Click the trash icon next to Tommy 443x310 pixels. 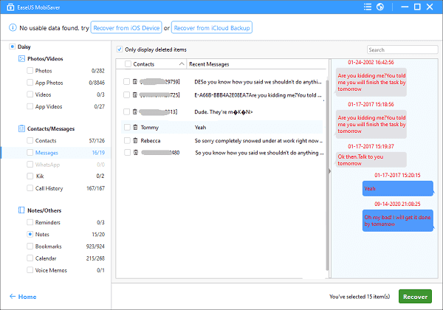pyautogui.click(x=135, y=127)
